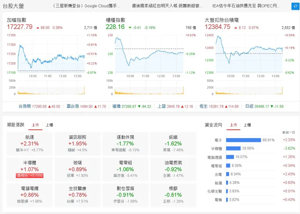Click 富台指 1494.00 ticker item
Viewport: 300px width, 214px height.
(x=86, y=106)
